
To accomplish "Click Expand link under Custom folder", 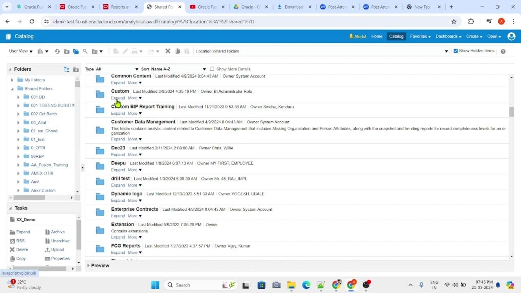I will pyautogui.click(x=118, y=98).
